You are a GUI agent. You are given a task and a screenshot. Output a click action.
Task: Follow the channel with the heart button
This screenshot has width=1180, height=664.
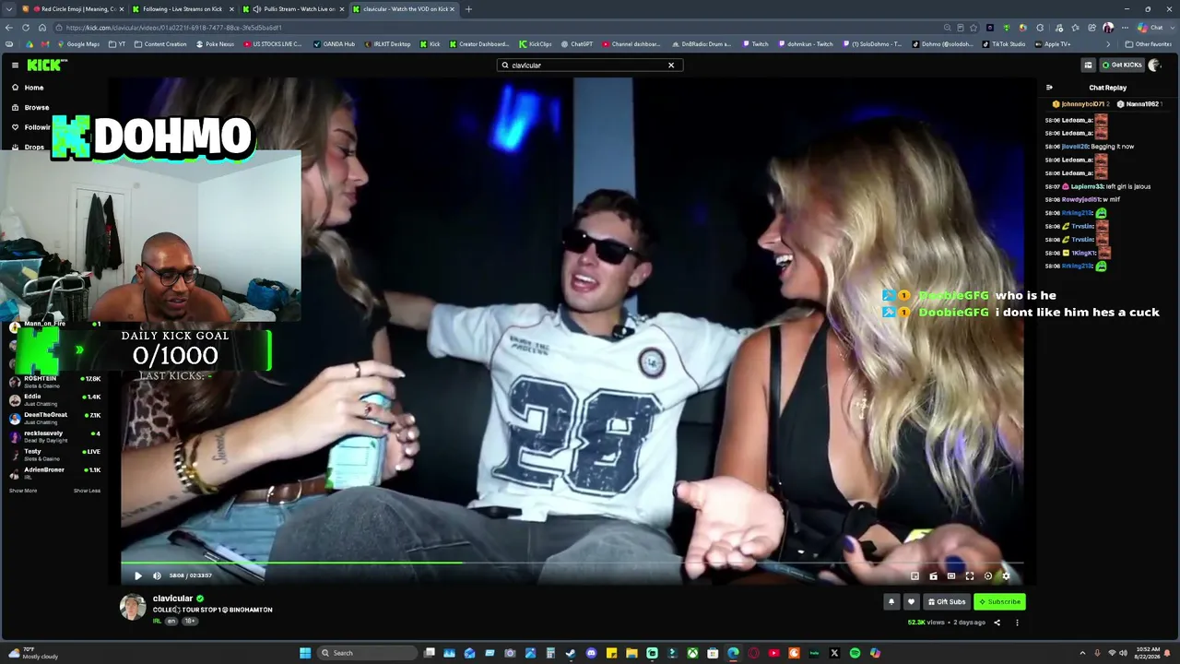911,602
